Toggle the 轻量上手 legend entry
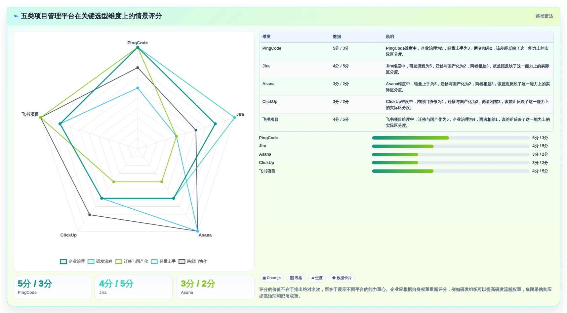 coord(163,261)
